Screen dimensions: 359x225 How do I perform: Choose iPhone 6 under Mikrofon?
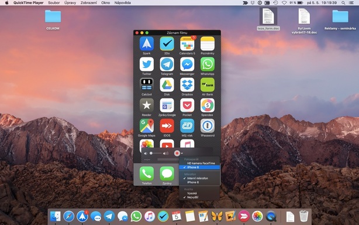click(x=199, y=182)
